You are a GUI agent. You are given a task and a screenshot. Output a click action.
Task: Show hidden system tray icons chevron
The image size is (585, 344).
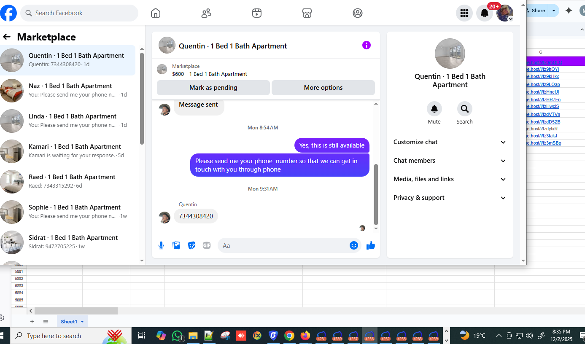(499, 336)
